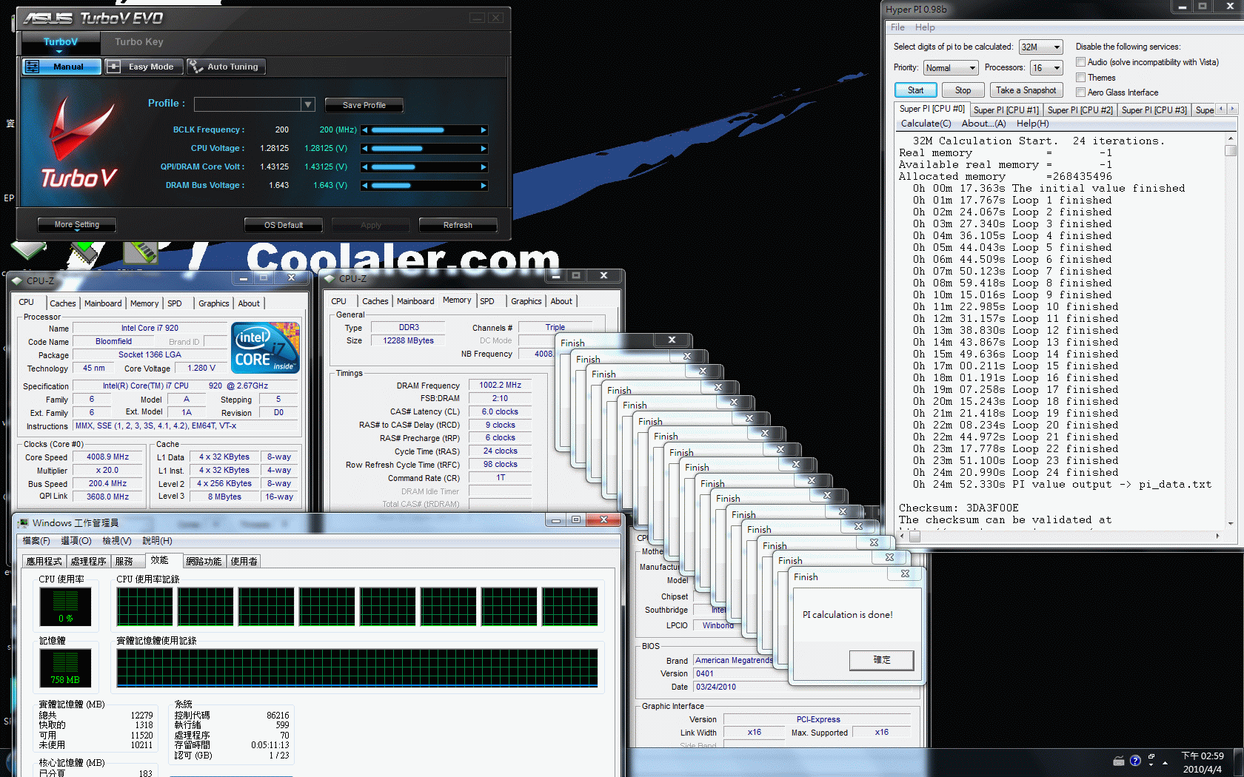The image size is (1244, 777).
Task: Click the Take a Snapshot button
Action: 1026,90
